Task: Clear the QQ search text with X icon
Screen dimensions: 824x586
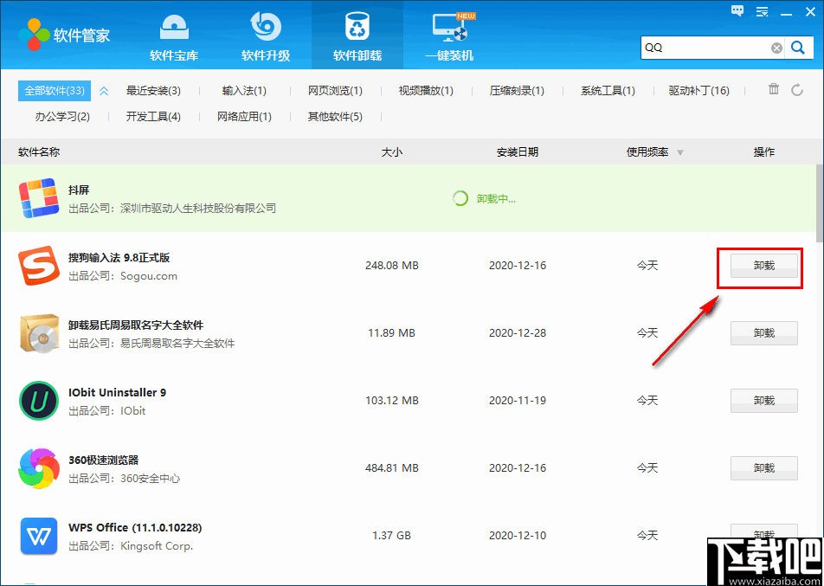Action: 776,48
